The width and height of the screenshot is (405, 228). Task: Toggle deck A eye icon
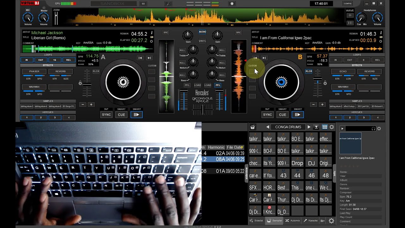click(x=152, y=37)
